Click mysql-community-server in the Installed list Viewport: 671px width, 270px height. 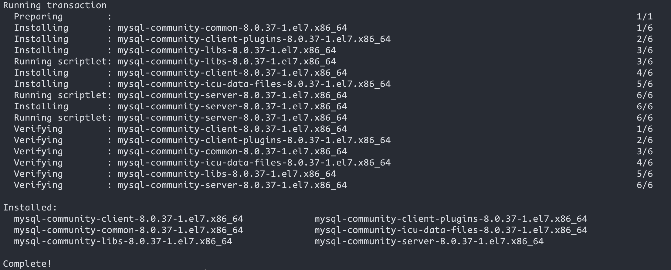(x=429, y=241)
